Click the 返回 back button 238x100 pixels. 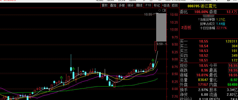pyautogui.click(x=175, y=5)
